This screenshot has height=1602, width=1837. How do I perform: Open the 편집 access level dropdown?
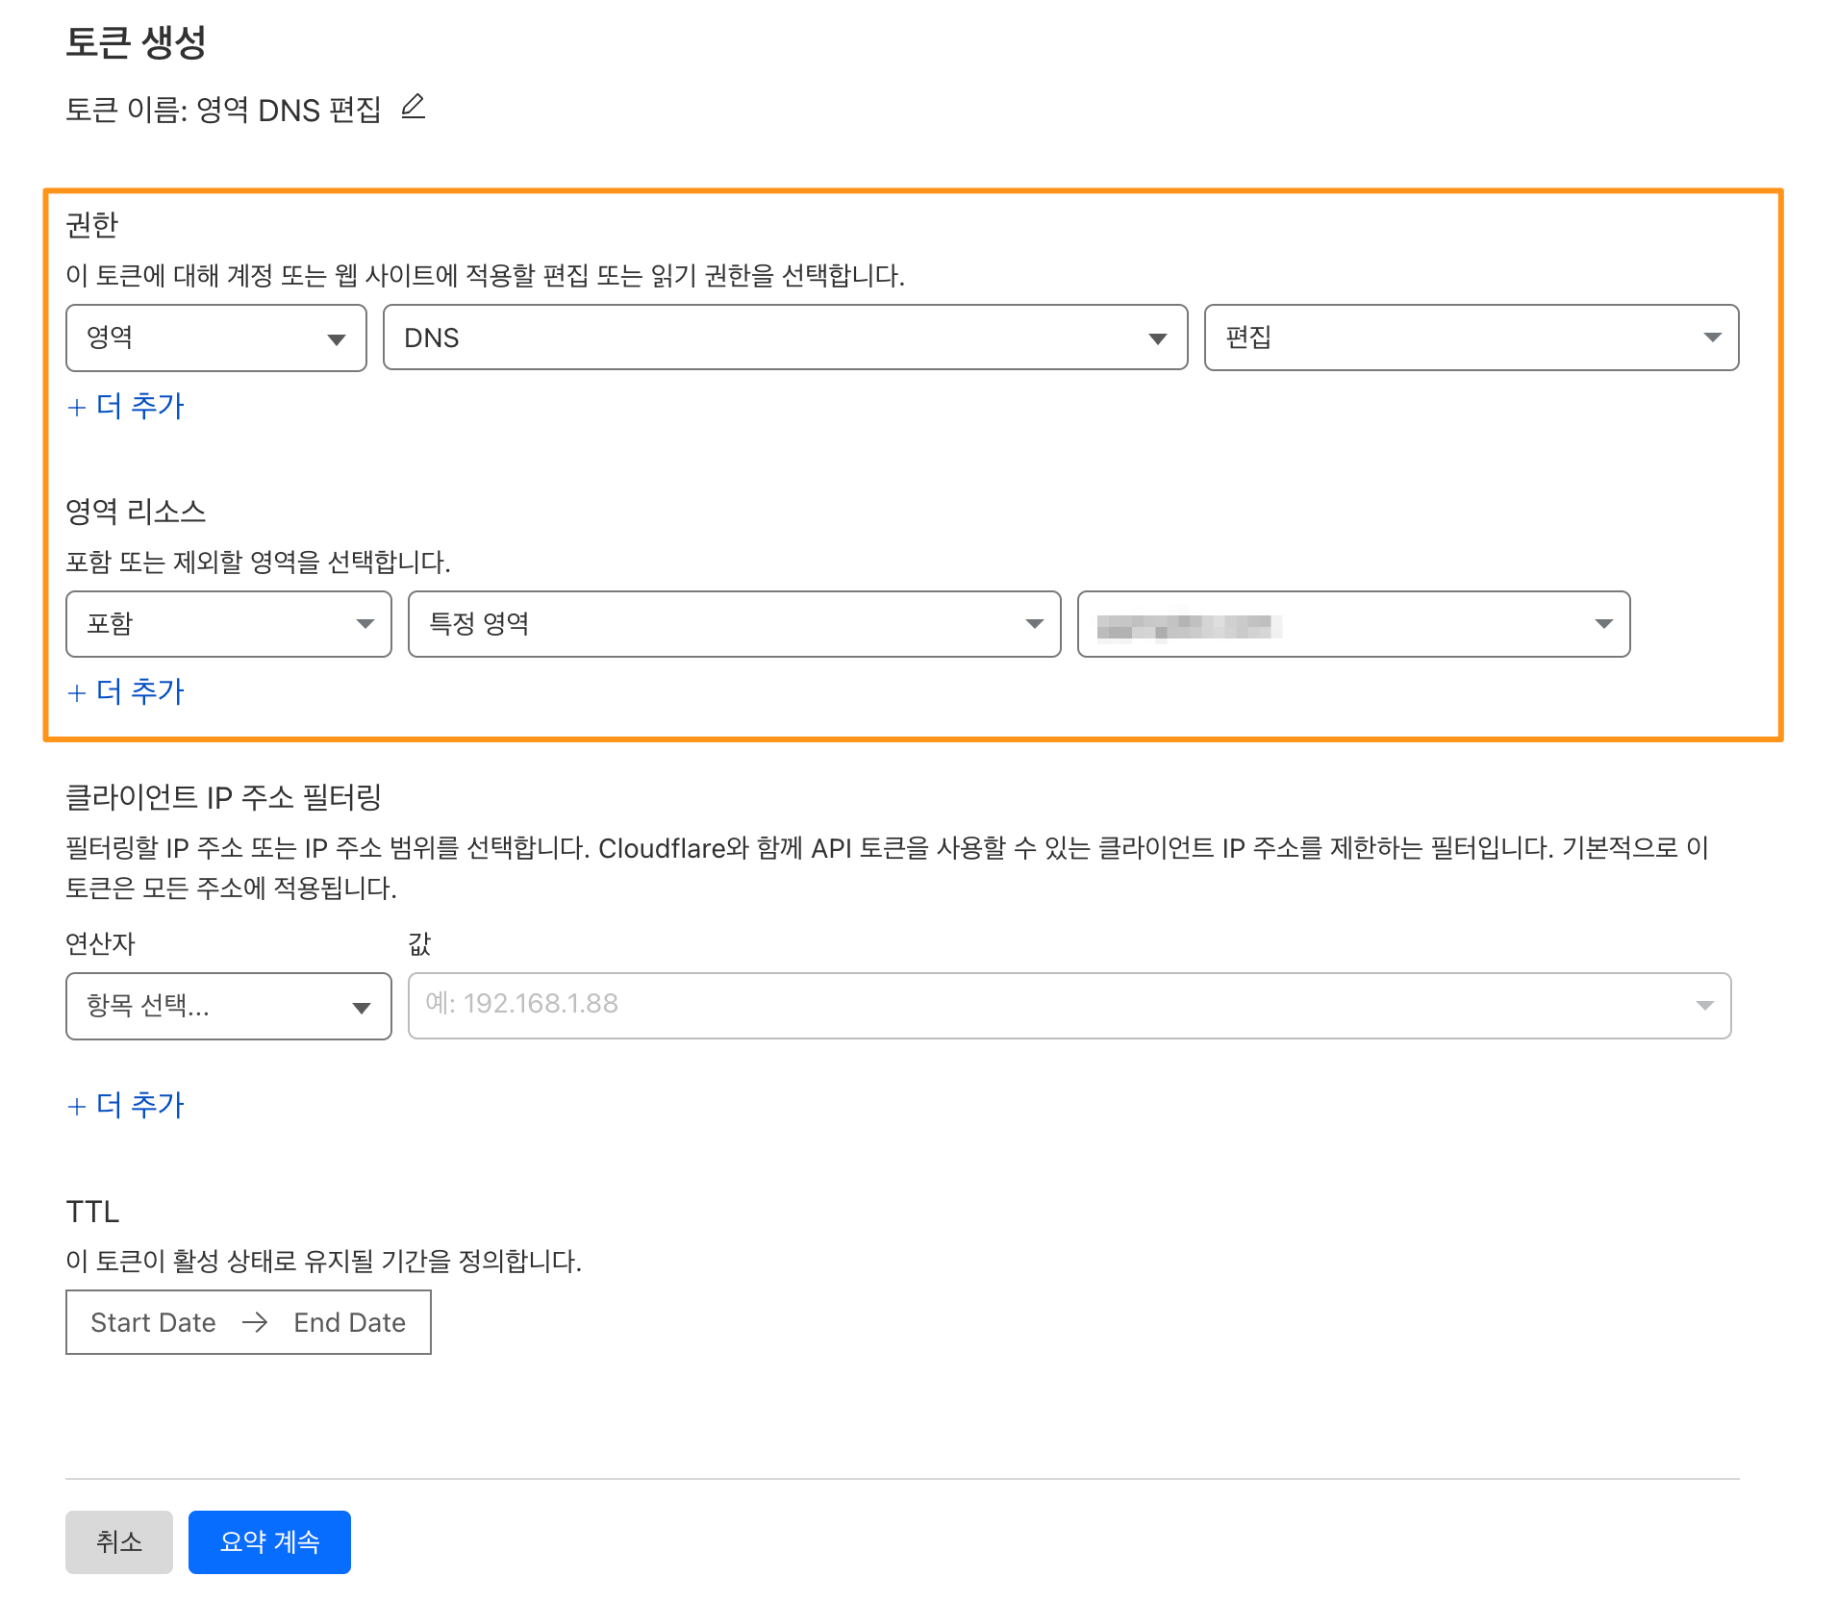(1471, 338)
